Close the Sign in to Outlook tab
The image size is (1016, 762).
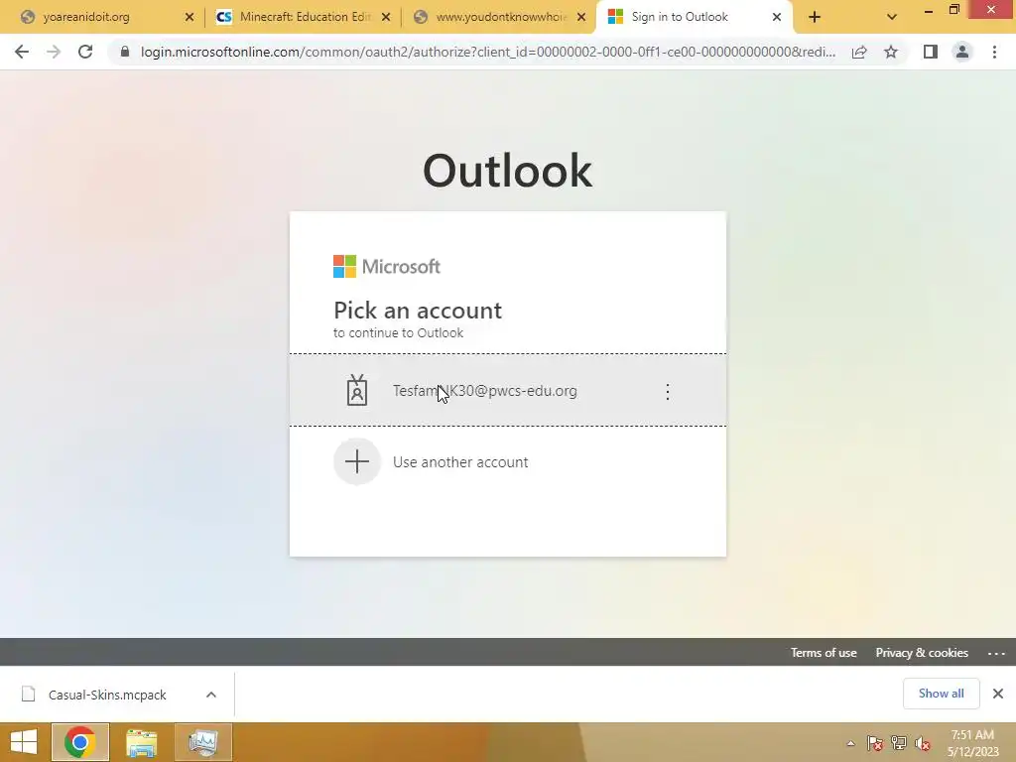pos(777,18)
